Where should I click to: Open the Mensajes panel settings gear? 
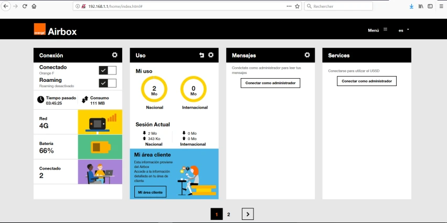(x=307, y=55)
